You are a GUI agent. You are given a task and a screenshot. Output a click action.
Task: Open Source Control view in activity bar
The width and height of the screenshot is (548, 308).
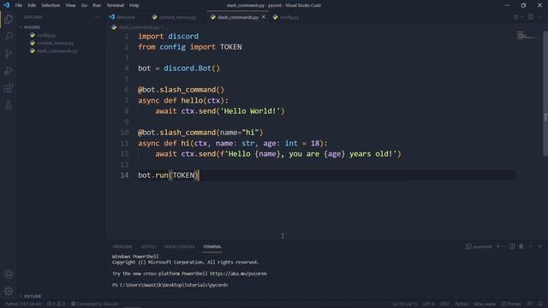[9, 53]
